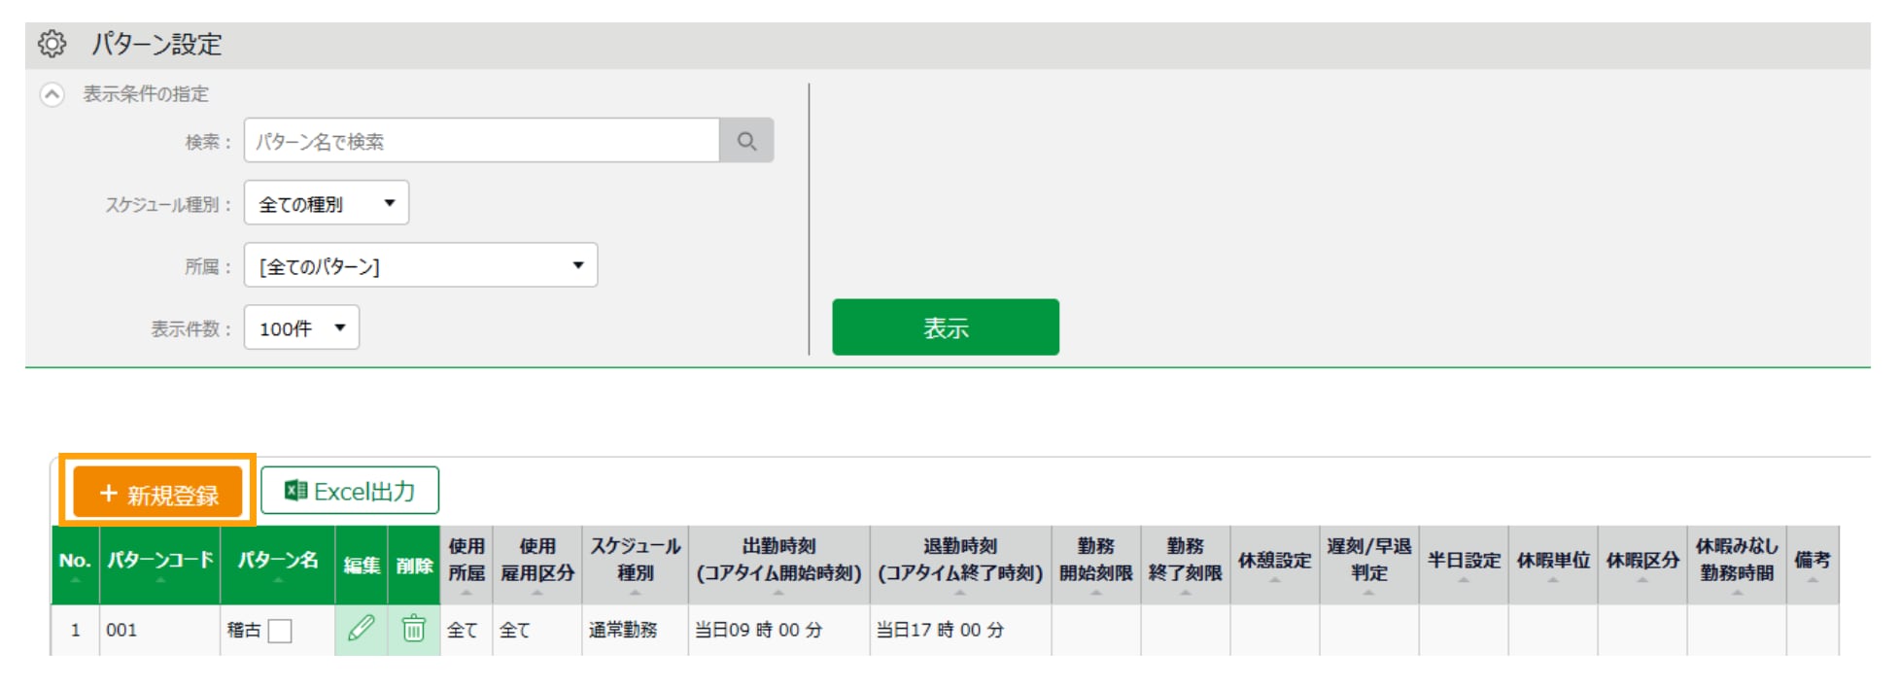
Task: Click the magnifier search button
Action: tap(746, 141)
